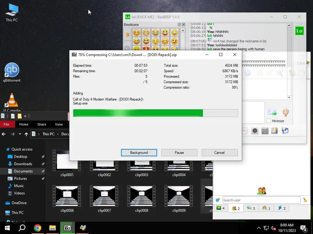
Task: Cancel the 7-Zip compression
Action: (219, 153)
